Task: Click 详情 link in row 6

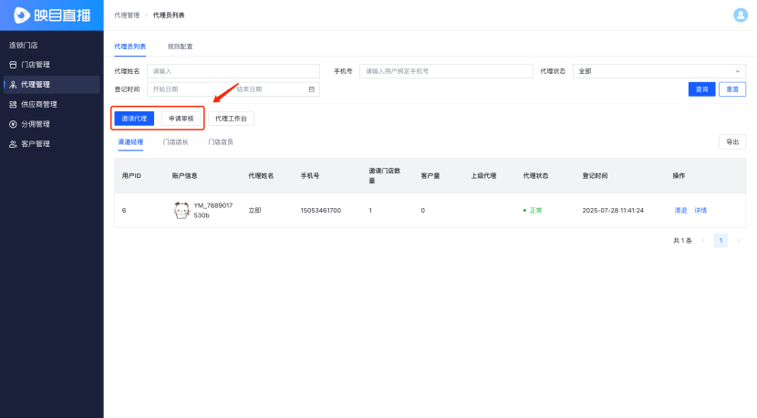Action: pyautogui.click(x=700, y=211)
